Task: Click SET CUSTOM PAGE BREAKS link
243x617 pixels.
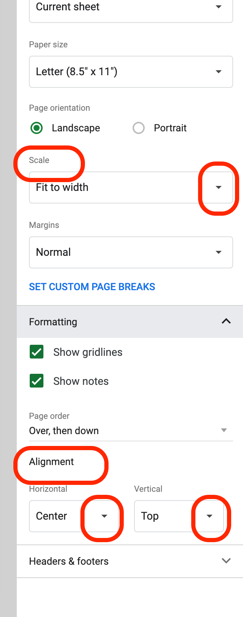Action: point(92,287)
